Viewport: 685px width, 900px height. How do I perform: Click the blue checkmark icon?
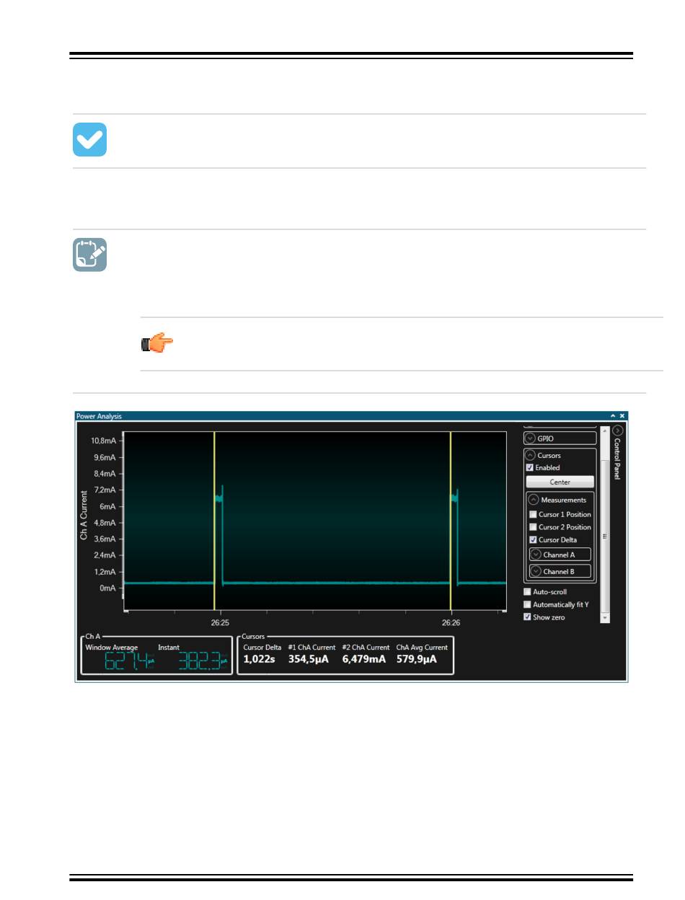click(89, 140)
